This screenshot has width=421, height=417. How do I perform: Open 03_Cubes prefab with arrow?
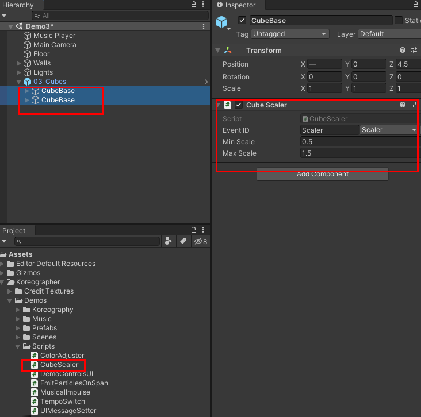[206, 82]
